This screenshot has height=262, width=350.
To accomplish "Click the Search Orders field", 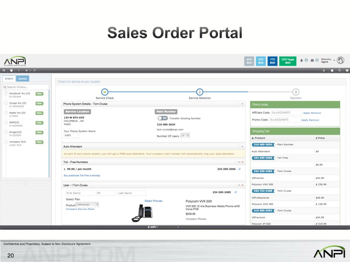I will click(x=26, y=87).
